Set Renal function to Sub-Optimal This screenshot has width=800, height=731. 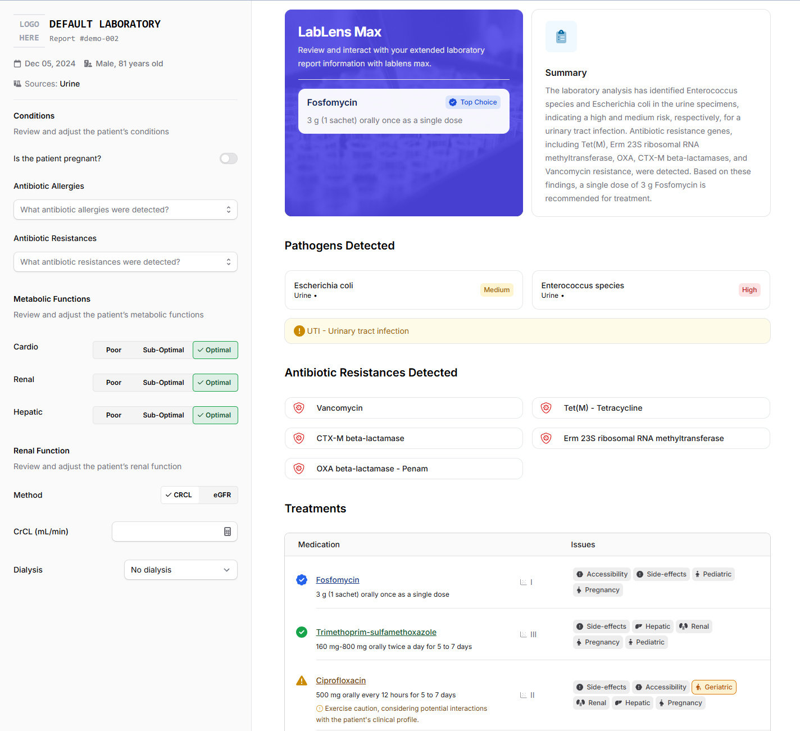(163, 383)
